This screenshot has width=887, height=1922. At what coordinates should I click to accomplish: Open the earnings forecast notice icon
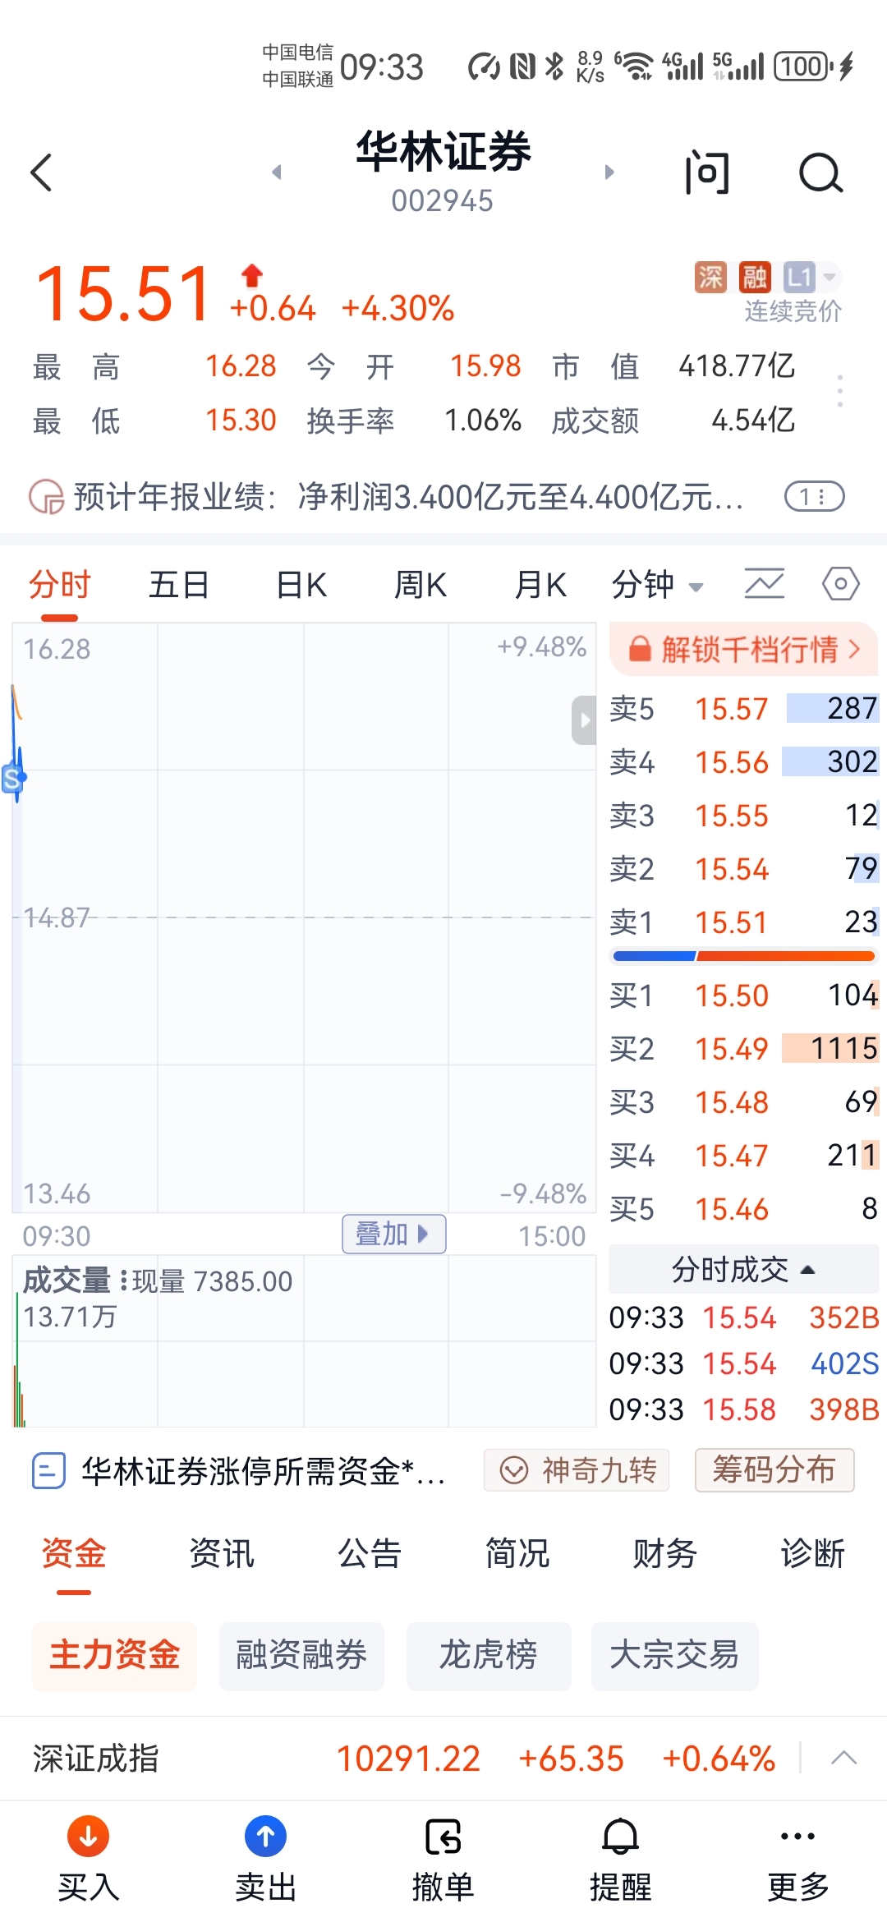[x=46, y=496]
